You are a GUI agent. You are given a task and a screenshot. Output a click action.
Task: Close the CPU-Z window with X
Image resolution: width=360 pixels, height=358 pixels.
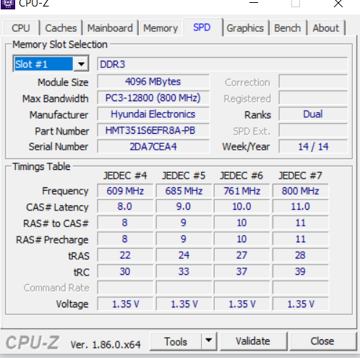tap(338, 4)
